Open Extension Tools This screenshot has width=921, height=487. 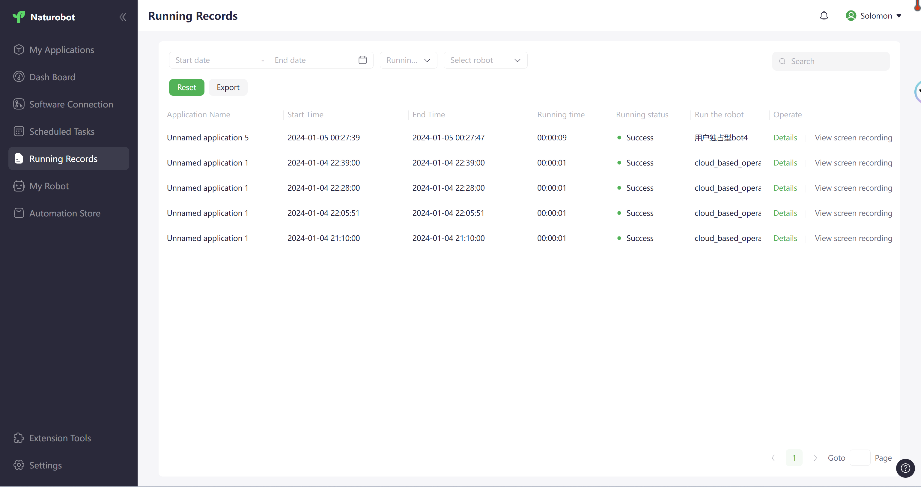click(x=69, y=438)
